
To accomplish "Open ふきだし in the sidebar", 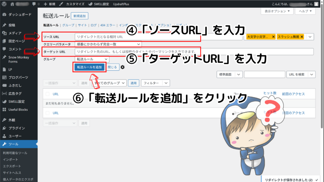I will tap(19, 85).
